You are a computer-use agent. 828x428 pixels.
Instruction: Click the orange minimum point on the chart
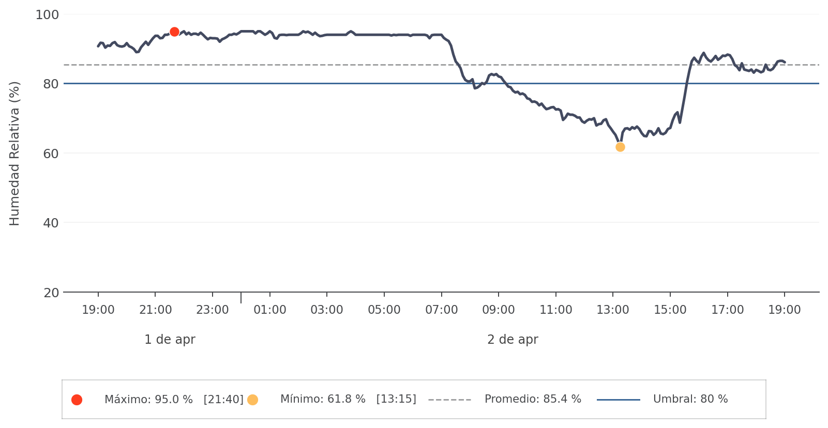click(620, 147)
